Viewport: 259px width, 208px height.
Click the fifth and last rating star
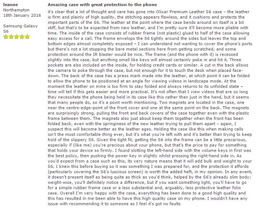tap(27, 37)
